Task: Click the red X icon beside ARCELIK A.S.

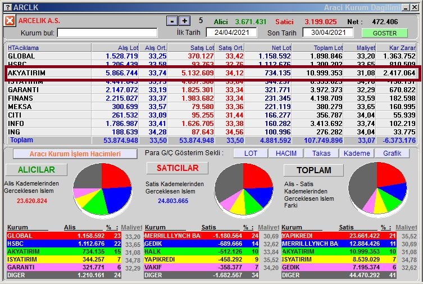Action: pos(10,20)
